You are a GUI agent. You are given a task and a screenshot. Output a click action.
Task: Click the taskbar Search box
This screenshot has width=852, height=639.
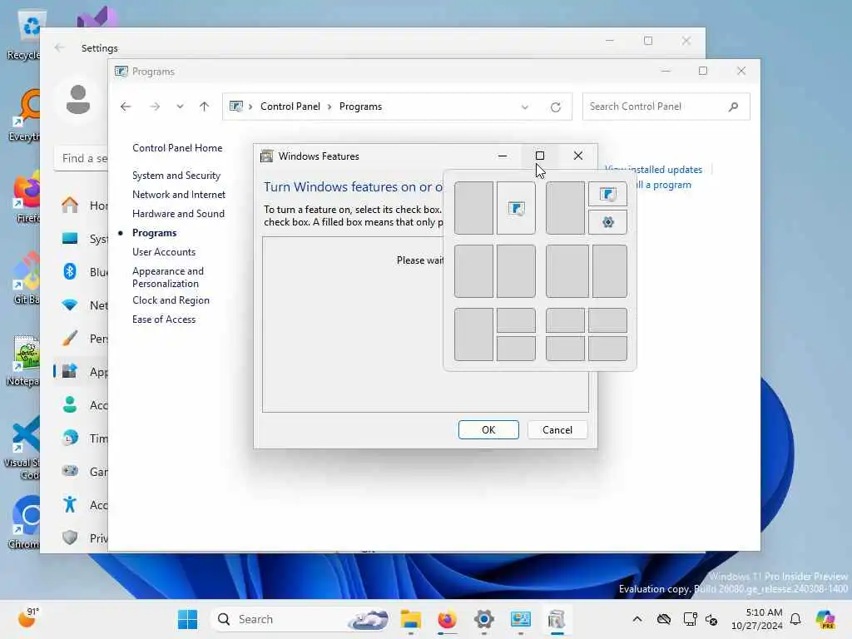pyautogui.click(x=300, y=619)
